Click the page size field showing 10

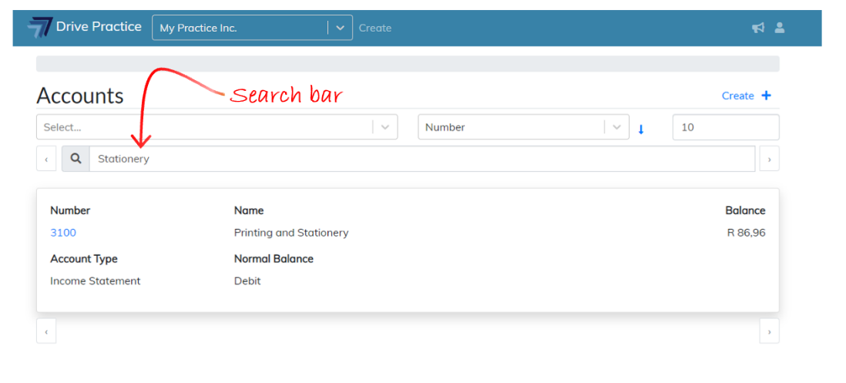(725, 127)
